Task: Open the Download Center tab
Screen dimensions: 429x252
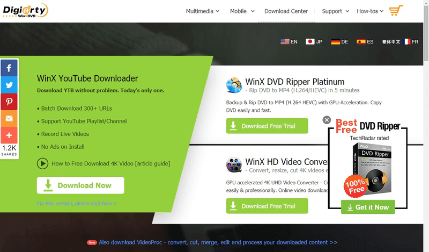Action: tap(286, 11)
